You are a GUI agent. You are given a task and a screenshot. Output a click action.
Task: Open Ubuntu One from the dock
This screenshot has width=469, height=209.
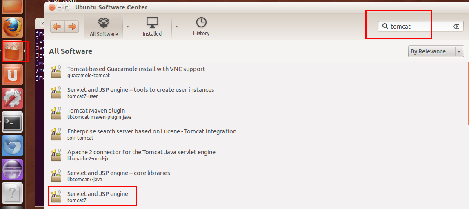(13, 75)
